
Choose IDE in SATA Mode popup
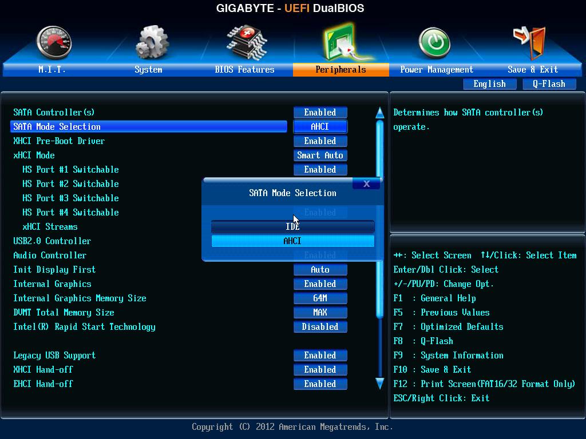(292, 226)
